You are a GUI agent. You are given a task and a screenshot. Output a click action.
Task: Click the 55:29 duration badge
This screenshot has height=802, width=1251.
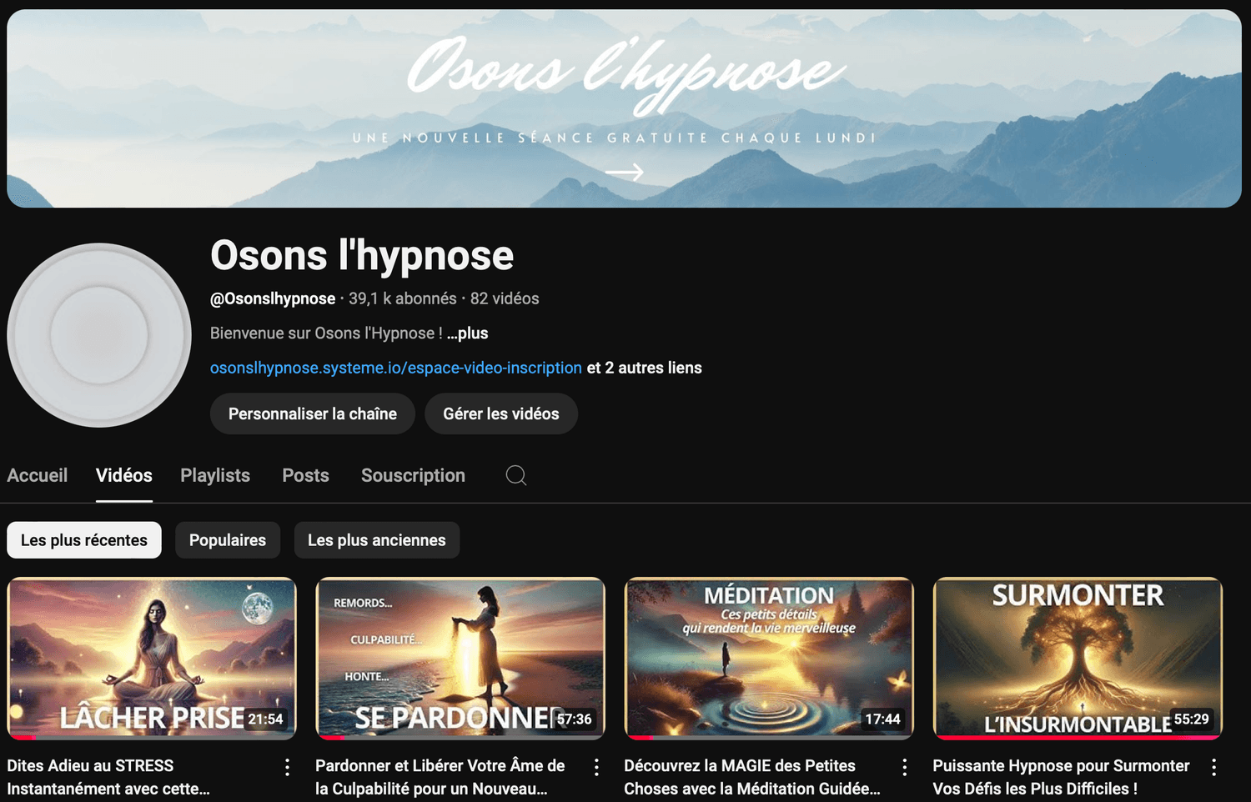point(1192,719)
